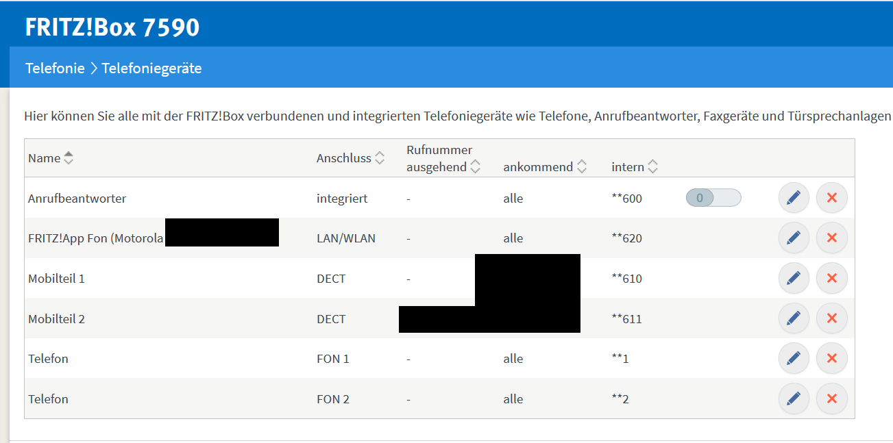Click 'alle' in the FRITZ!App Fon row
This screenshot has height=443, width=893.
[513, 238]
